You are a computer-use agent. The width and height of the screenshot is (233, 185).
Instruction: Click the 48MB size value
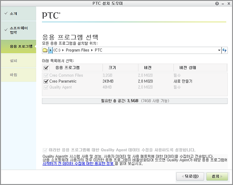(107, 87)
